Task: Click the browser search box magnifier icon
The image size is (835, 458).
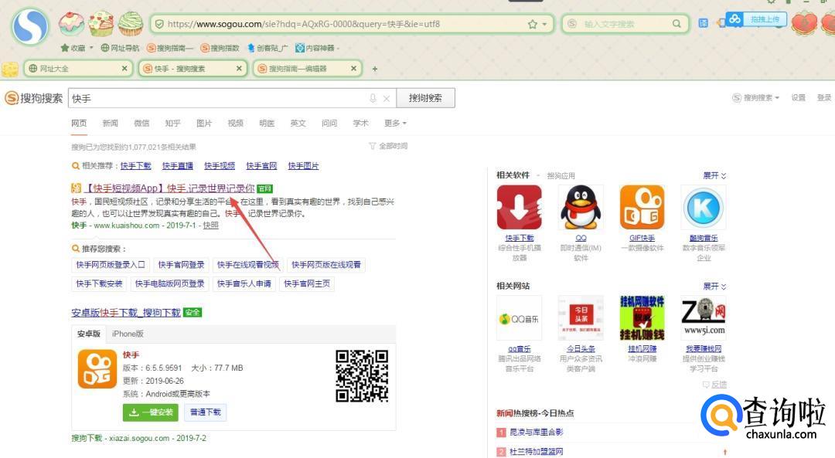Action: [x=677, y=24]
